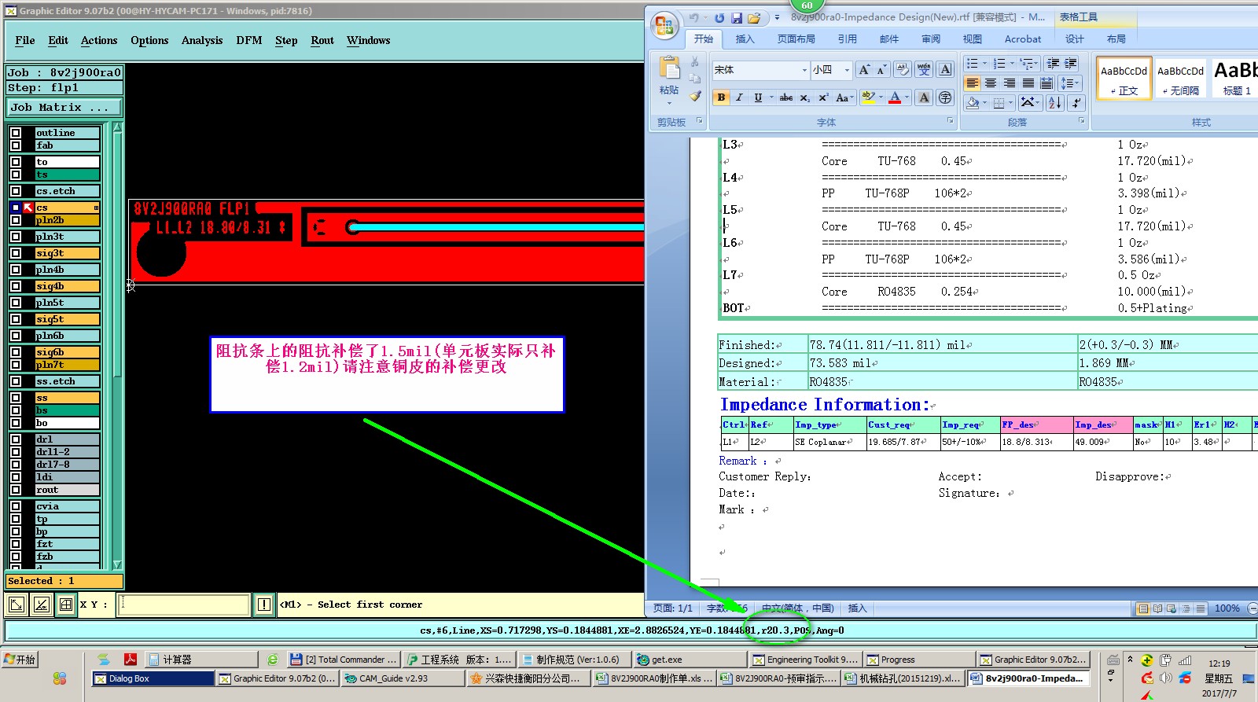Switch to the 页面布局 ribbon tab
This screenshot has height=702, width=1258.
click(796, 39)
